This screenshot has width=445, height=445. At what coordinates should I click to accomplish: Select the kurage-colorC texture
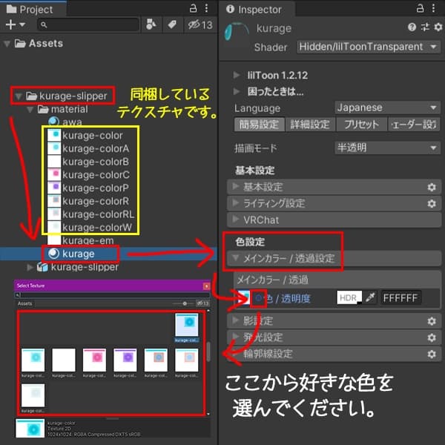pos(88,174)
